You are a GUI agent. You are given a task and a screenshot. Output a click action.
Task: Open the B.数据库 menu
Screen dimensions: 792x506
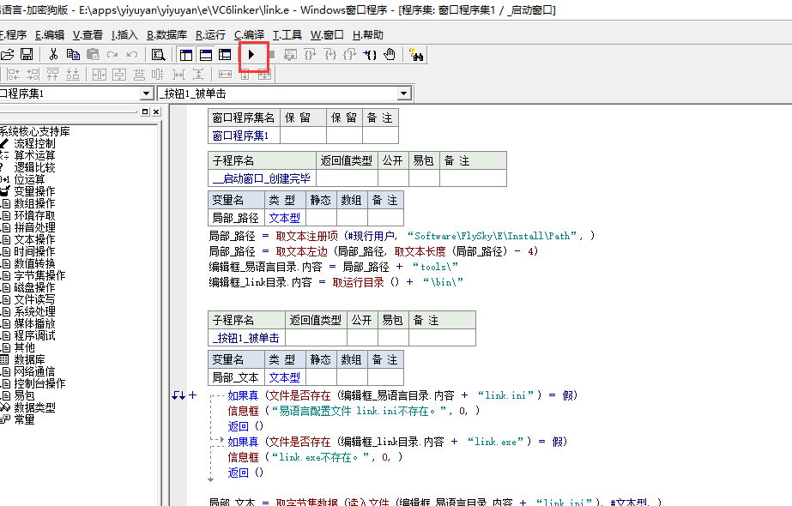166,35
